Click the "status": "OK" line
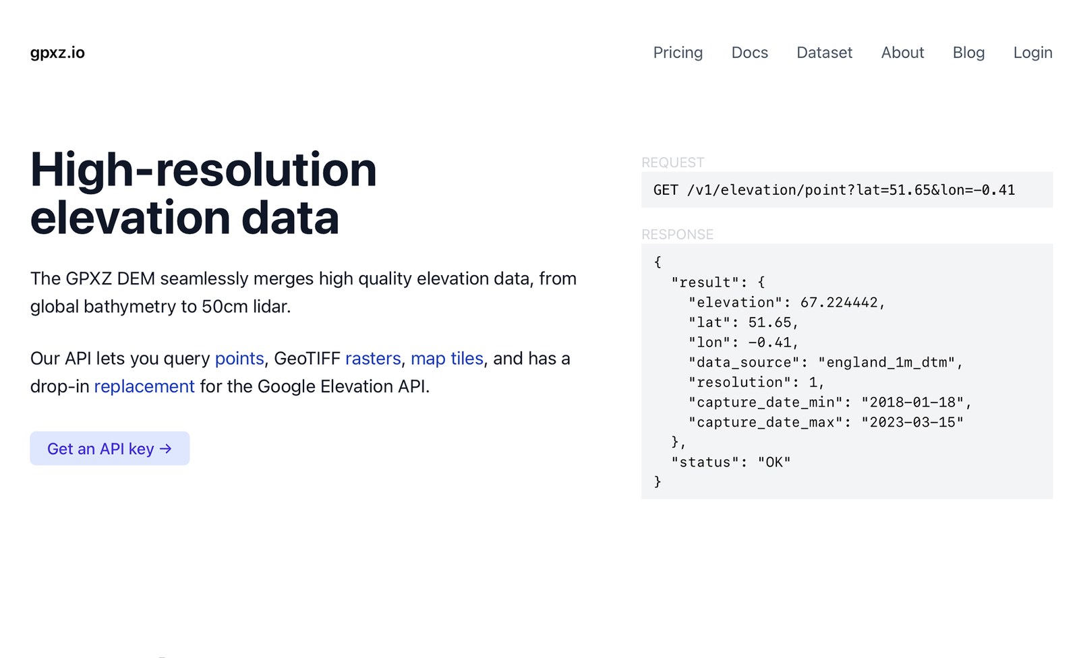This screenshot has width=1079, height=658. tap(730, 462)
